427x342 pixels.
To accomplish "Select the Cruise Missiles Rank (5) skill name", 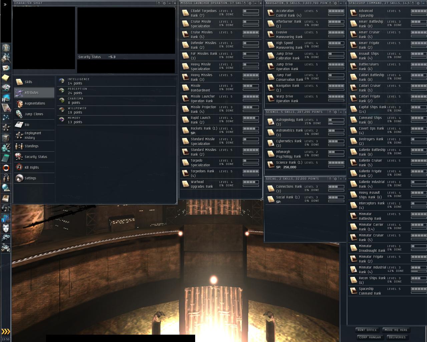I will tap(202, 34).
